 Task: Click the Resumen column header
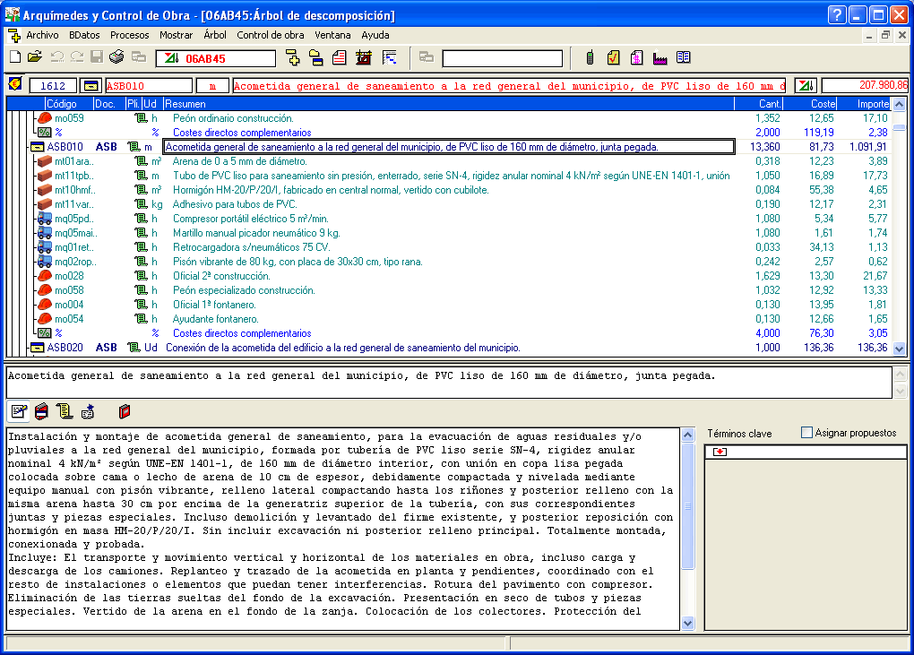coord(448,104)
